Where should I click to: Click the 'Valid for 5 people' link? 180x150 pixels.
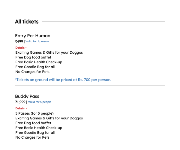point(40,102)
